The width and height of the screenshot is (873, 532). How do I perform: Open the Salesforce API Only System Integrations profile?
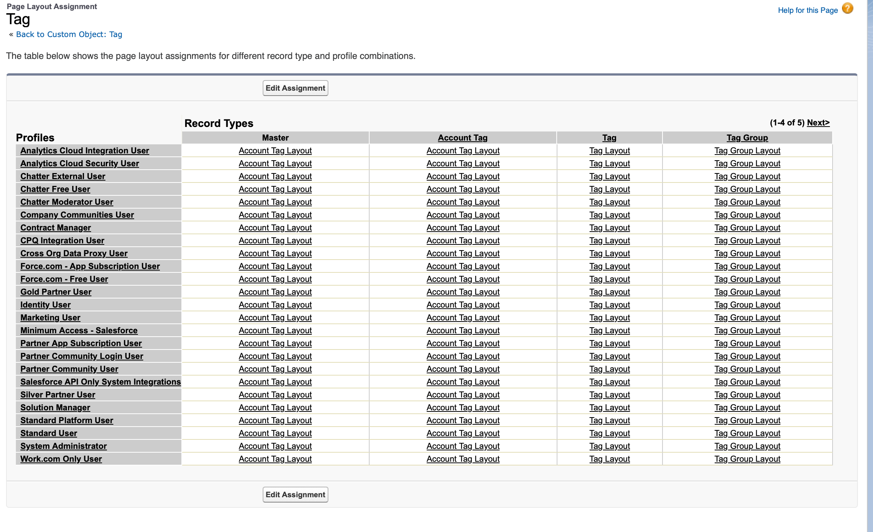click(101, 382)
